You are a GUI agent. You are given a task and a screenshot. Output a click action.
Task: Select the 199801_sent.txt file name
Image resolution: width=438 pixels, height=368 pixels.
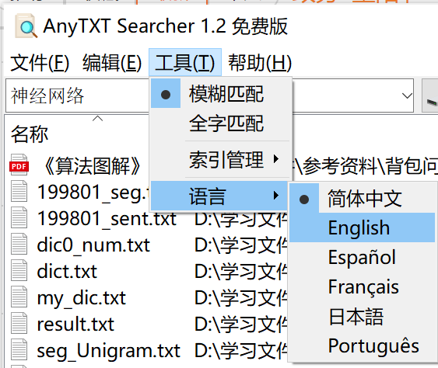tap(107, 218)
